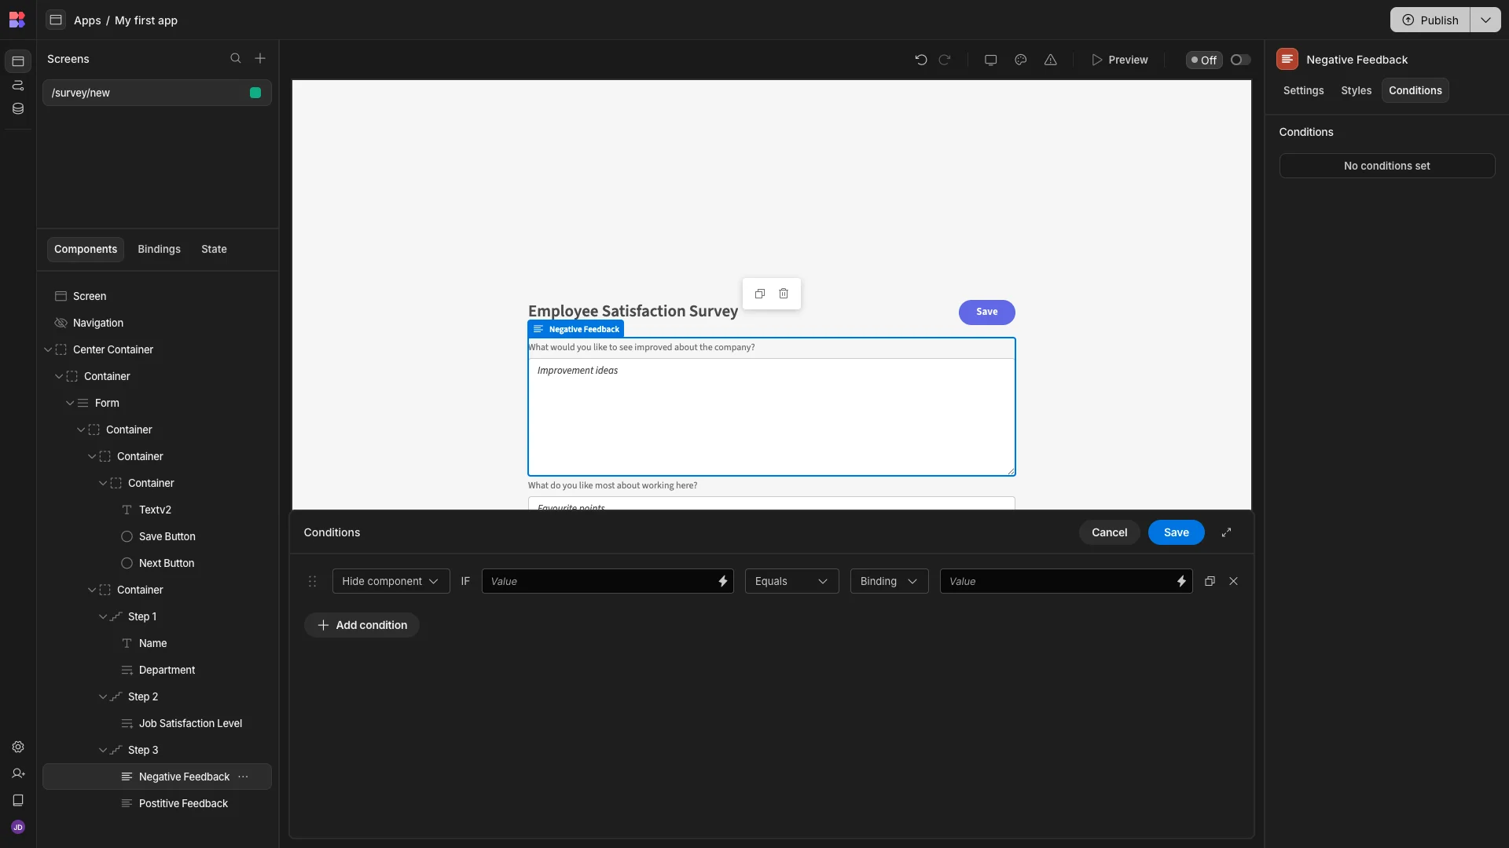The height and width of the screenshot is (848, 1509).
Task: Click the second condition Value input
Action: click(1066, 581)
